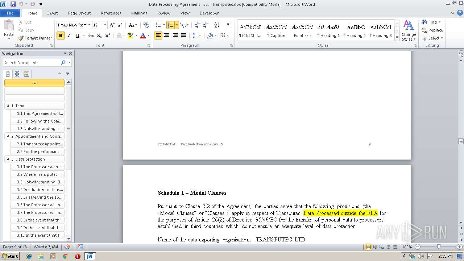Open the Change Case dropdown
Screen dimensions: 464x261
132,25
